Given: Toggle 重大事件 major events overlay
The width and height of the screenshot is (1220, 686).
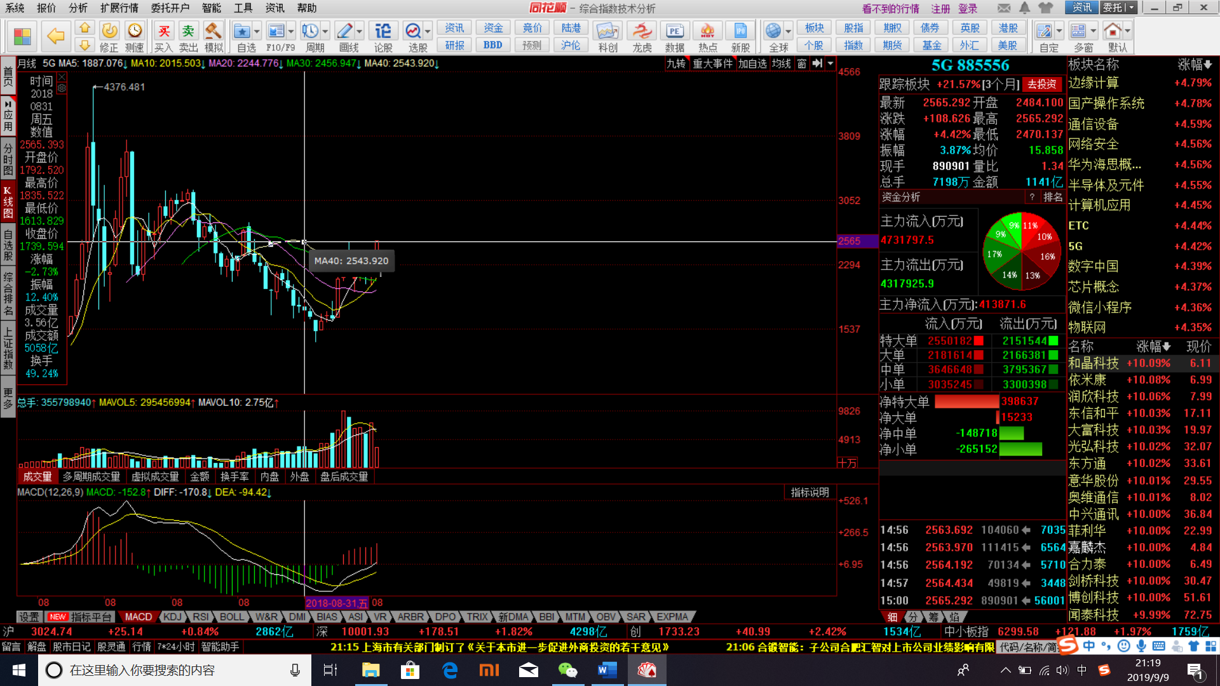Looking at the screenshot, I should pyautogui.click(x=712, y=64).
